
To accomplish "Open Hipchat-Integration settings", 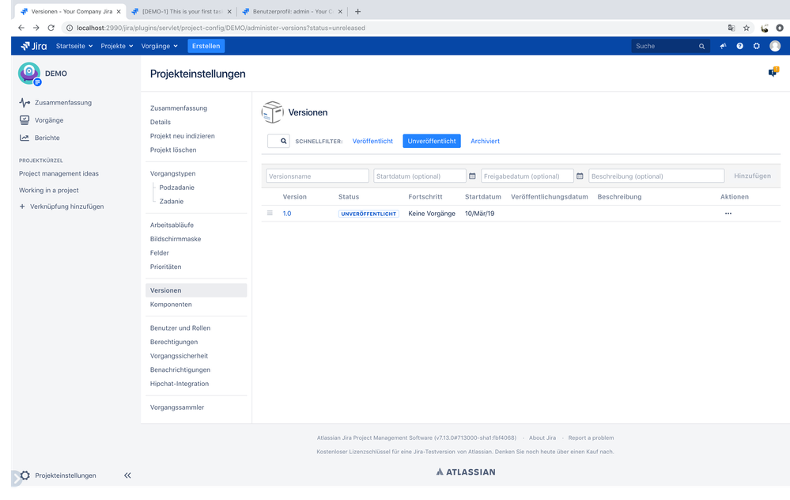I will pos(180,384).
